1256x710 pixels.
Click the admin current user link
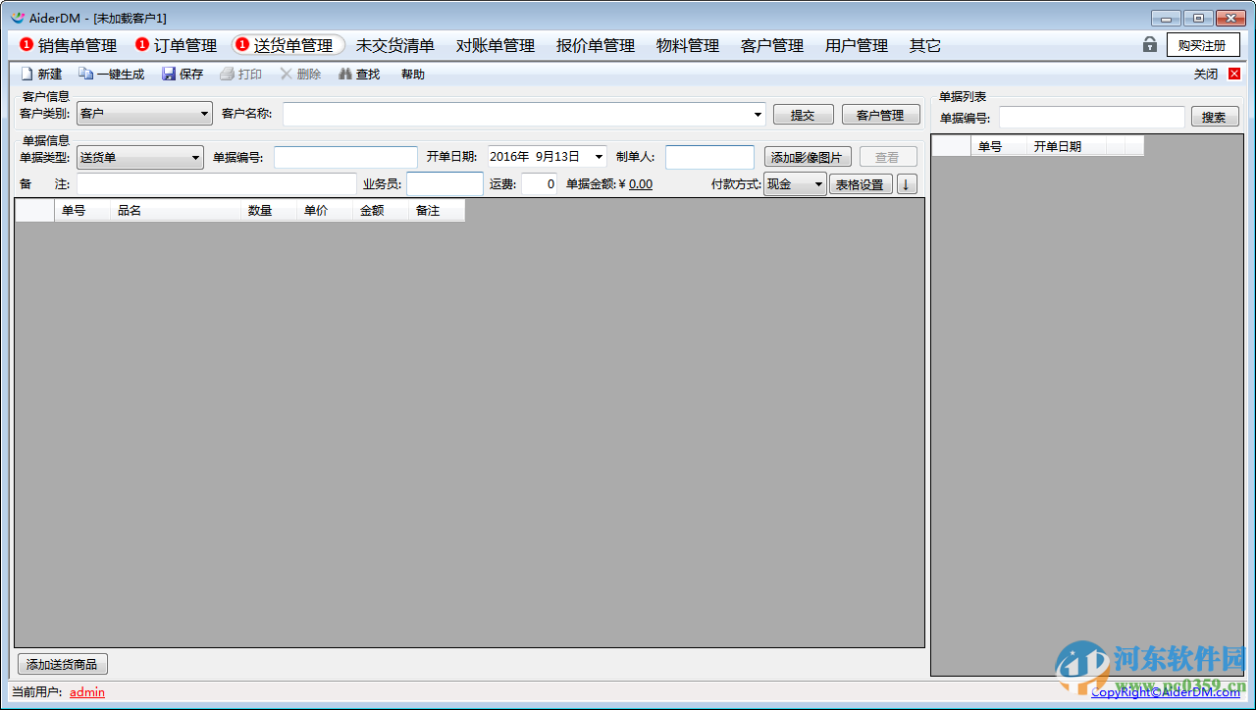86,691
